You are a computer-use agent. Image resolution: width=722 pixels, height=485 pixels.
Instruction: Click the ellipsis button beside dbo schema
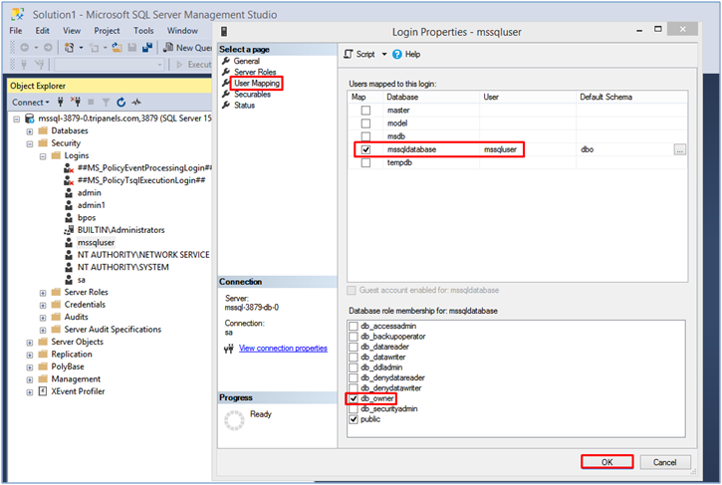(679, 149)
